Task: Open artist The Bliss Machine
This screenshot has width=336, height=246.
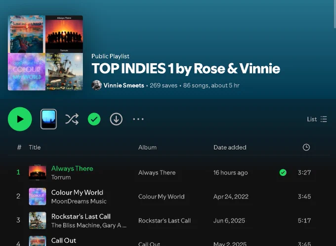Action: (x=76, y=225)
